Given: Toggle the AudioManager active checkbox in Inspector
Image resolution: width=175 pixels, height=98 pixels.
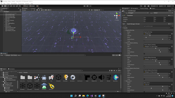Looking at the screenshot, I should click(x=126, y=11).
